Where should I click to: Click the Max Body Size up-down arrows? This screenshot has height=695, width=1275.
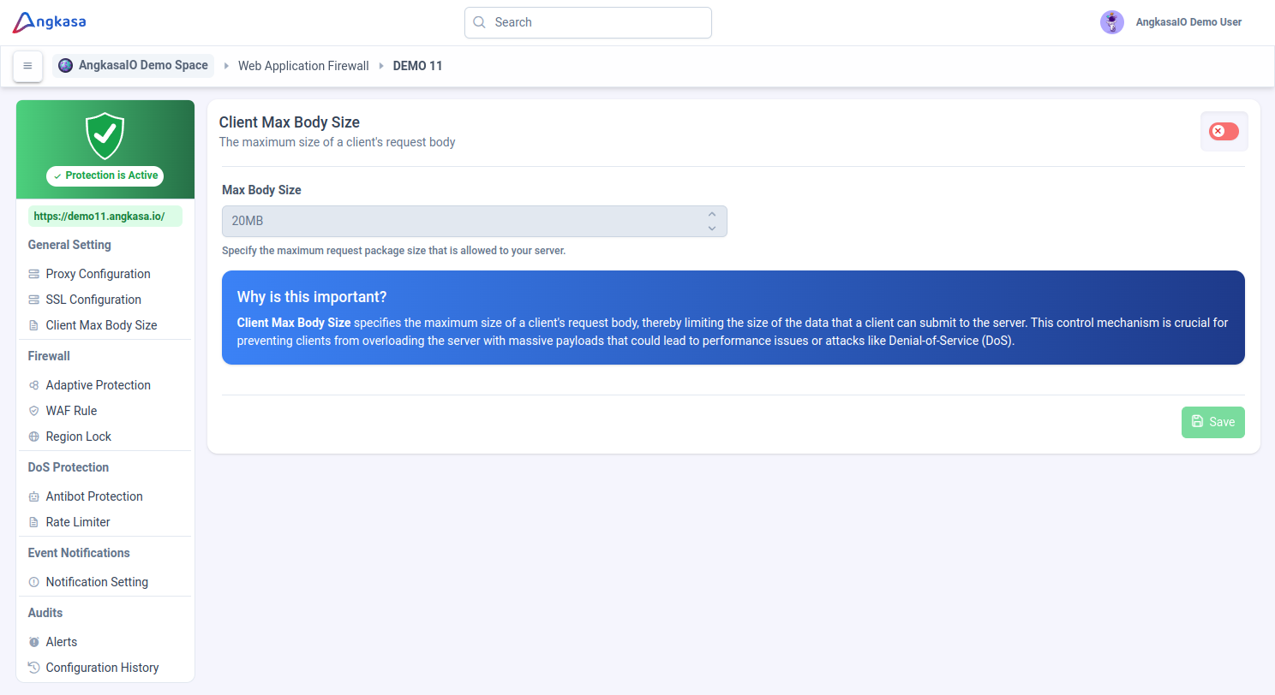tap(711, 221)
